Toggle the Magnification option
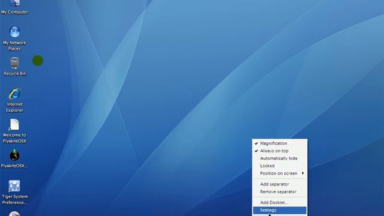The height and width of the screenshot is (216, 384). pyautogui.click(x=280, y=143)
